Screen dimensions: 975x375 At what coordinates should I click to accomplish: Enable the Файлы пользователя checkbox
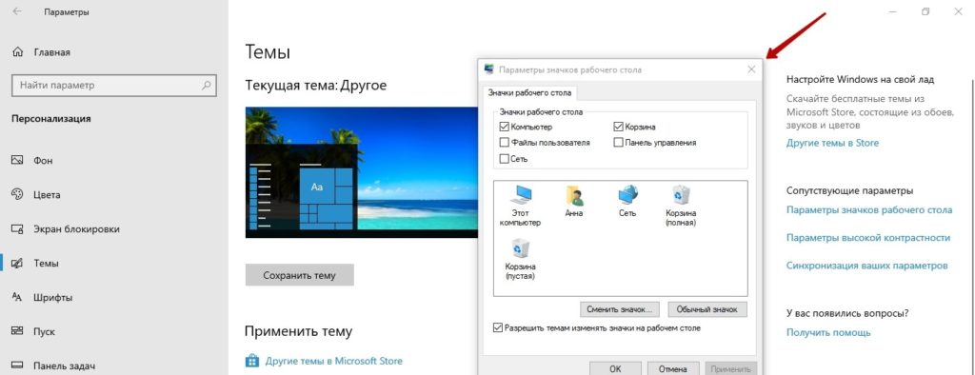[x=504, y=143]
